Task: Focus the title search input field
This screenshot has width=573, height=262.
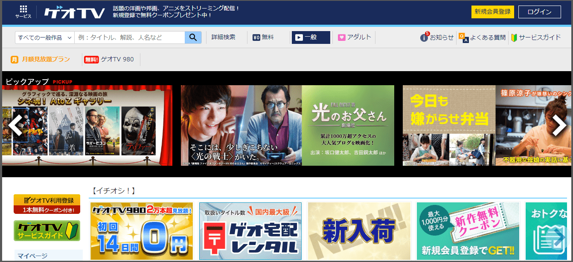Action: click(130, 37)
